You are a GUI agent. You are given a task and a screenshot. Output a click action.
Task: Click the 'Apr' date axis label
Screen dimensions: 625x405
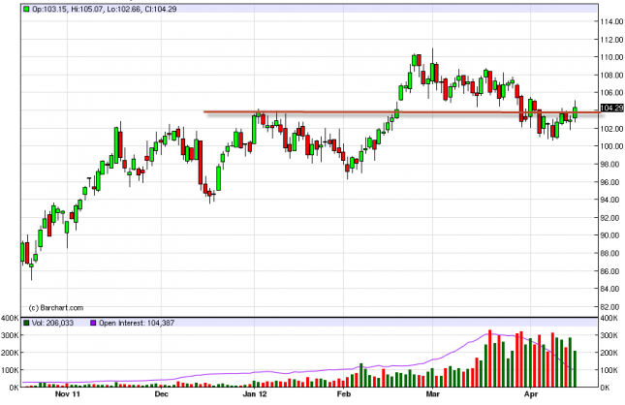[531, 394]
